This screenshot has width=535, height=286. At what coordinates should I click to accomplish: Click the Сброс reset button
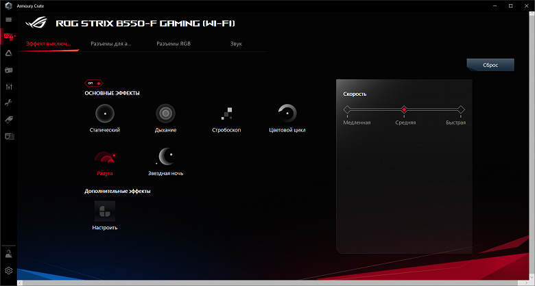coord(490,65)
